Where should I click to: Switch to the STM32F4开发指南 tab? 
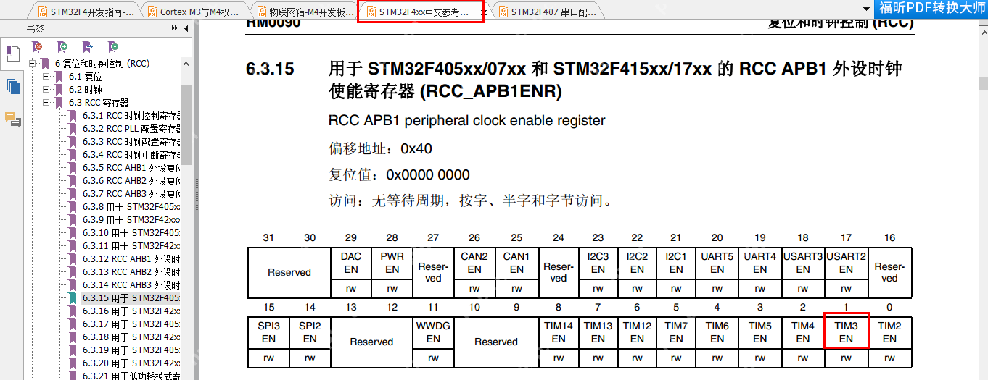click(87, 12)
